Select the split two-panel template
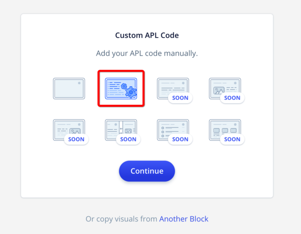The height and width of the screenshot is (234, 301). [121, 130]
